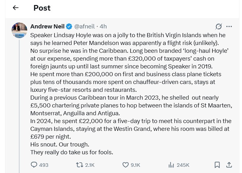Go back using the left arrow
This screenshot has height=173, width=242.
tap(16, 8)
